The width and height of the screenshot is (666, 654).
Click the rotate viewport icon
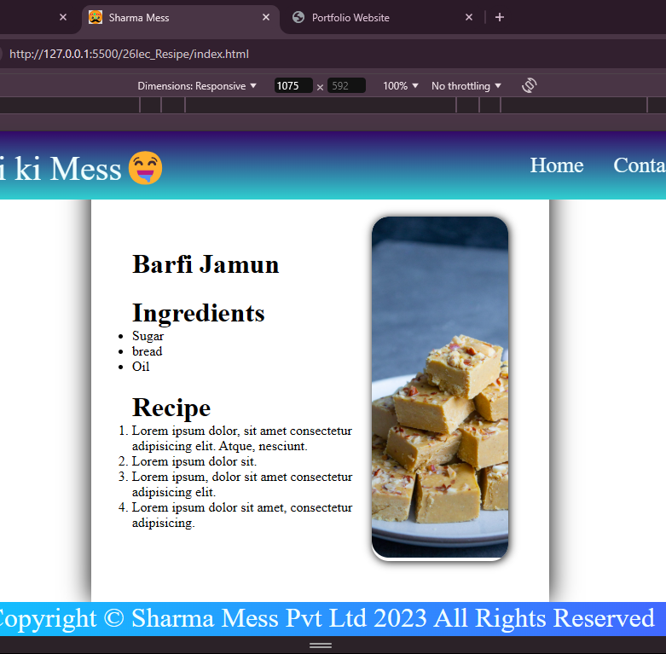coord(529,85)
